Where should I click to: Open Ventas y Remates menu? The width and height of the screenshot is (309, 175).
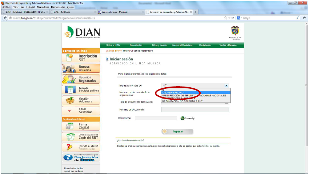pyautogui.click(x=228, y=45)
